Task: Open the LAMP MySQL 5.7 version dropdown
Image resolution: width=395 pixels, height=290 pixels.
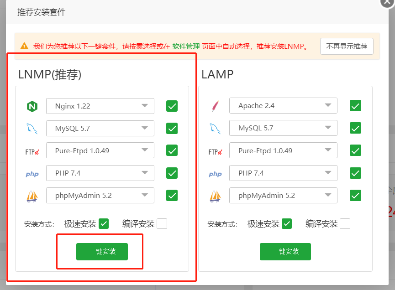Action: tap(283, 128)
